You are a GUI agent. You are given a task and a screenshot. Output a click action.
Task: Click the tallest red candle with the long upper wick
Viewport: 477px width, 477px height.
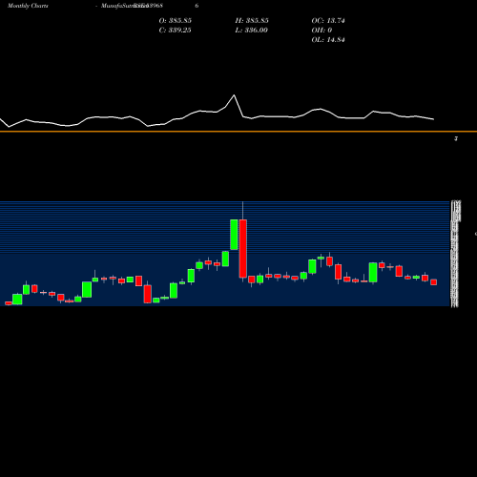[x=243, y=248]
